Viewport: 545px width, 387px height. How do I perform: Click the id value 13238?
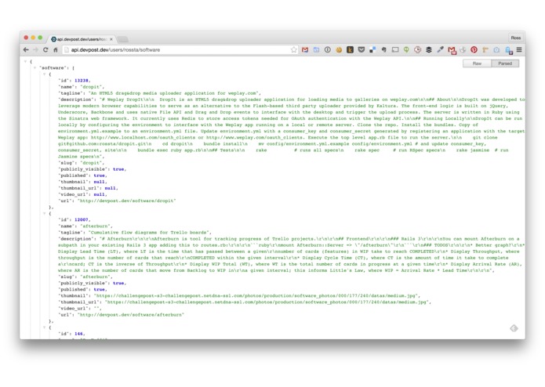coord(82,81)
